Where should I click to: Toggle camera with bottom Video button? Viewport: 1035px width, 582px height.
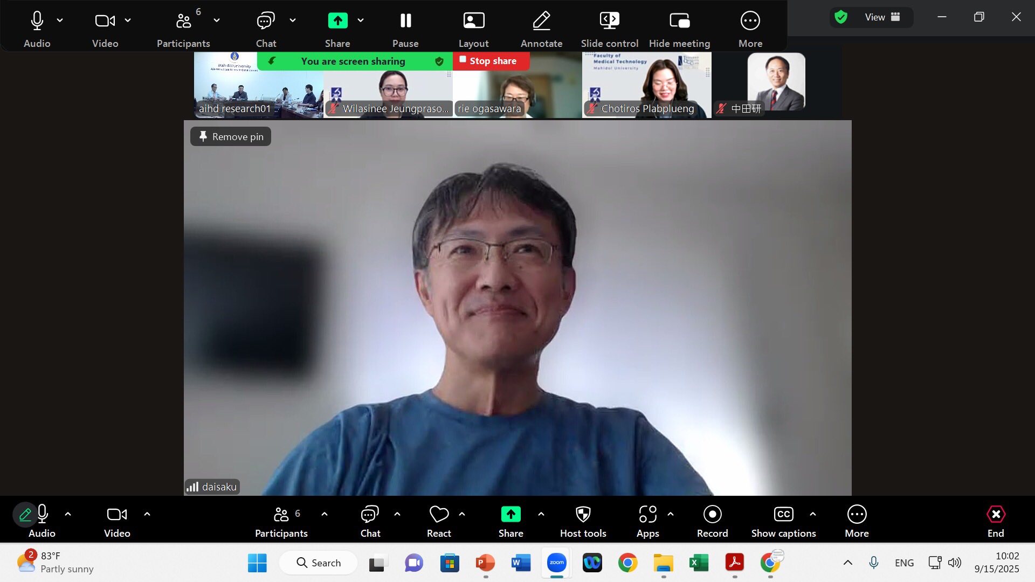click(x=116, y=515)
